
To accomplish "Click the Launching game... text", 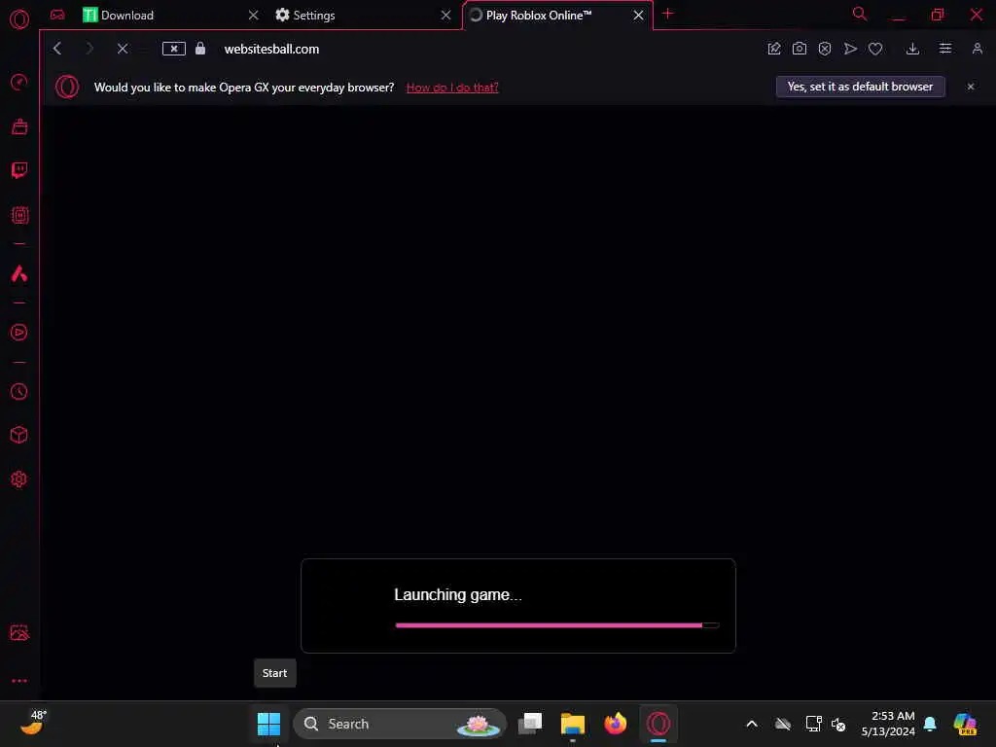I will pos(457,594).
